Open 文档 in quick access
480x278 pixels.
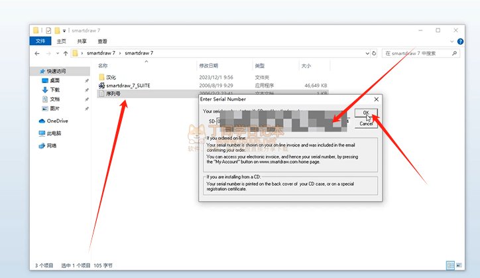pos(54,99)
